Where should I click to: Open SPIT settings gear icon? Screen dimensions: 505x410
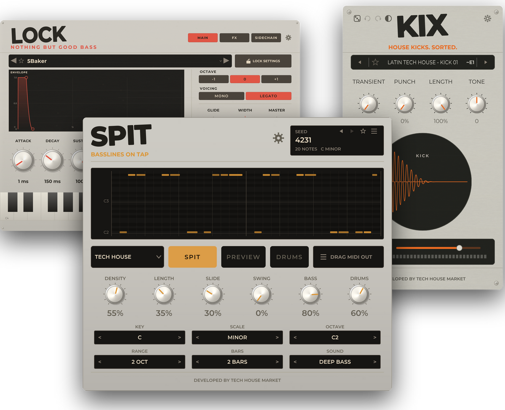pos(278,138)
